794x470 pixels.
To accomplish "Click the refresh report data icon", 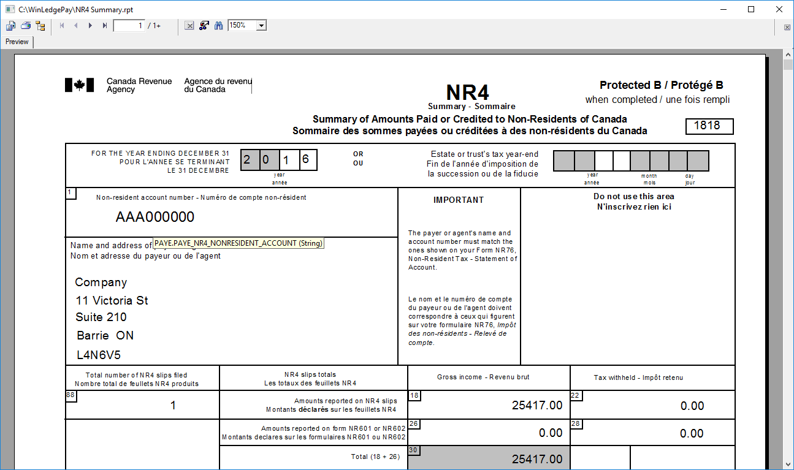I will pos(204,26).
